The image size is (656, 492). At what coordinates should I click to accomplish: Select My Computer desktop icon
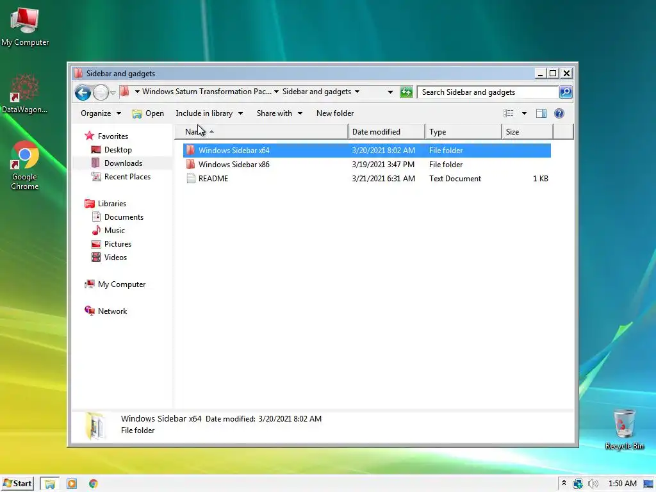pyautogui.click(x=25, y=26)
